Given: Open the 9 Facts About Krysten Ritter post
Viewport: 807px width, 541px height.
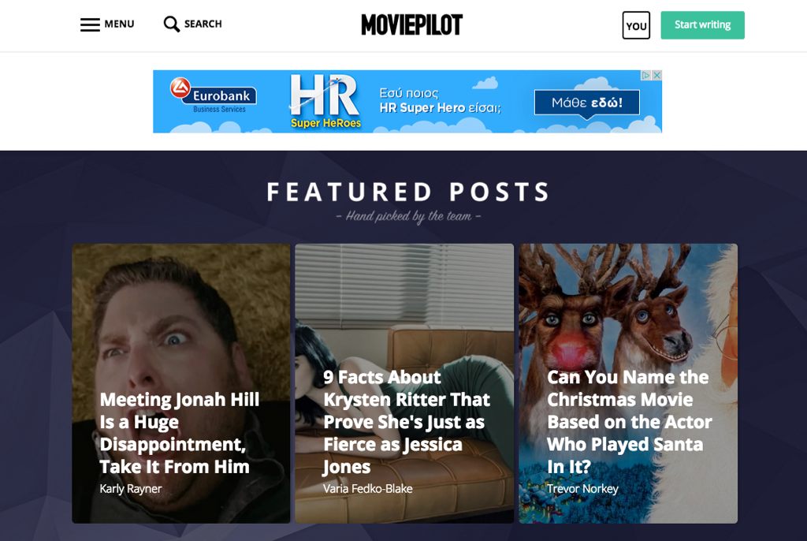Looking at the screenshot, I should [407, 421].
